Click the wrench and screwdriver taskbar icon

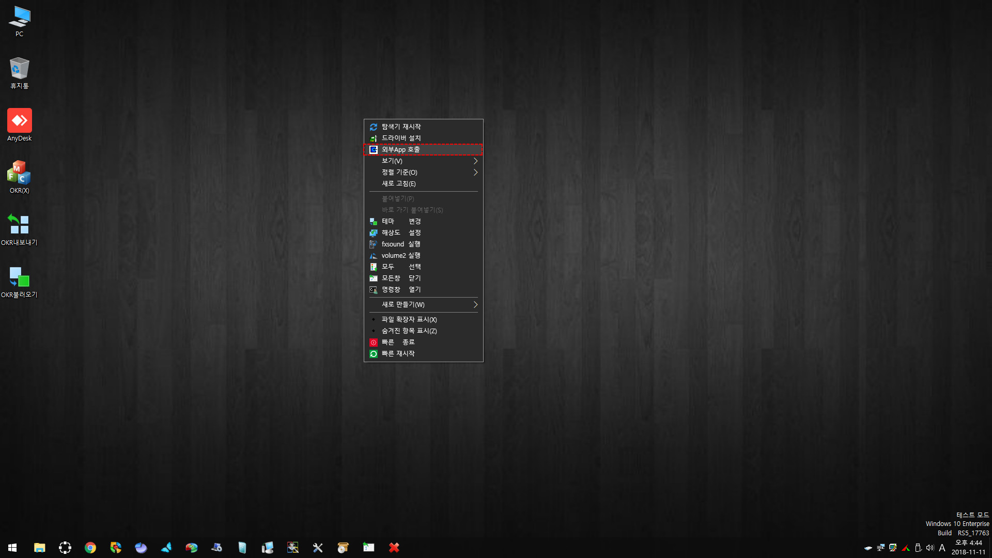click(318, 548)
